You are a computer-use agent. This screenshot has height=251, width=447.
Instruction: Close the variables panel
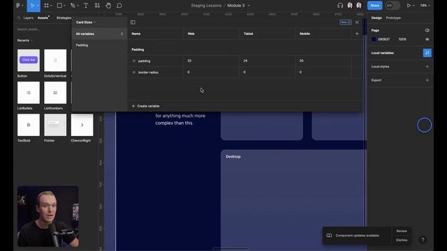pos(357,22)
